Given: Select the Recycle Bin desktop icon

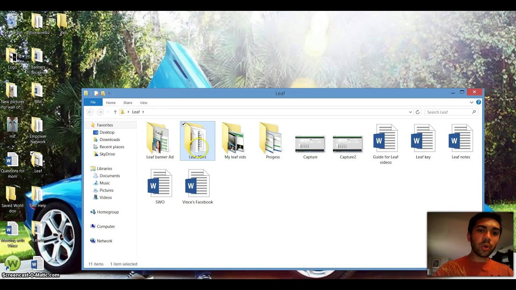Looking at the screenshot, I should pyautogui.click(x=12, y=23).
